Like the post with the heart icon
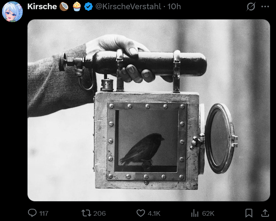Image resolution: width=276 pixels, height=221 pixels. [x=141, y=213]
